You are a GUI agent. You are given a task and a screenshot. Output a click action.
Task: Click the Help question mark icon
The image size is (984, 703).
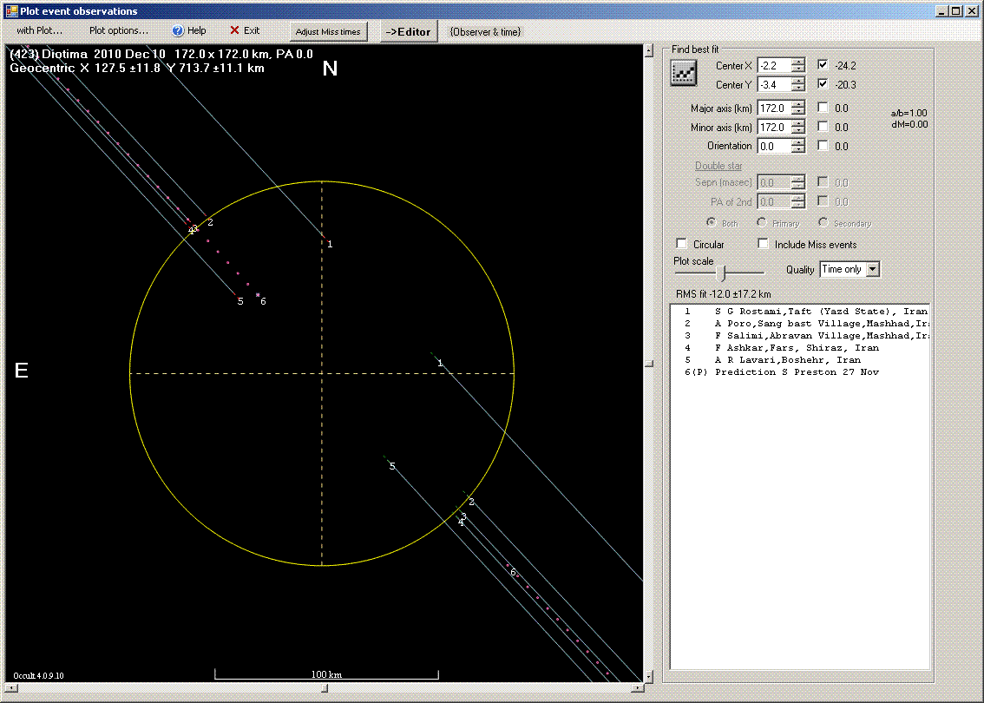click(178, 30)
